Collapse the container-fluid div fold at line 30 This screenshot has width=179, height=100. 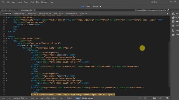(x=6, y=39)
